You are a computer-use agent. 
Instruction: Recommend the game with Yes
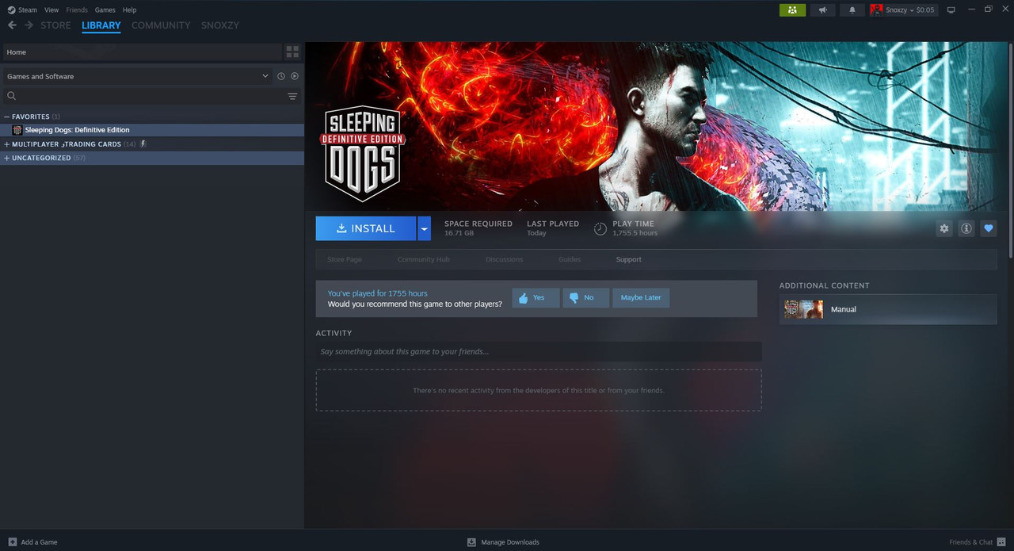click(536, 298)
